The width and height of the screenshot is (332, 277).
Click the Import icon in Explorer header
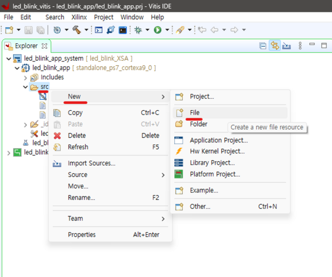click(x=286, y=46)
